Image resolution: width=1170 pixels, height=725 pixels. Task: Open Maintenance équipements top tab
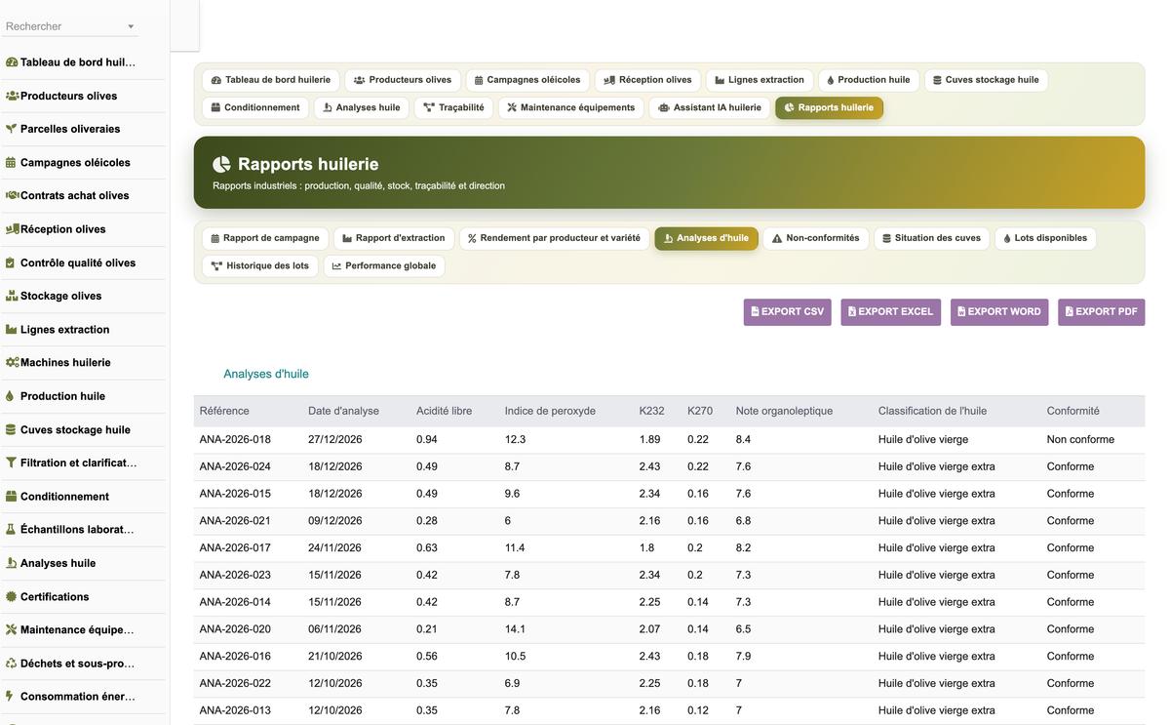click(x=570, y=107)
